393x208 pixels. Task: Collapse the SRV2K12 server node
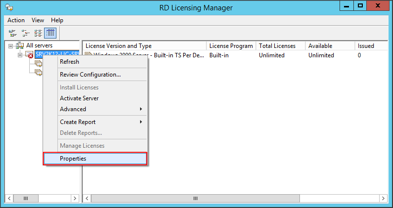pos(20,55)
